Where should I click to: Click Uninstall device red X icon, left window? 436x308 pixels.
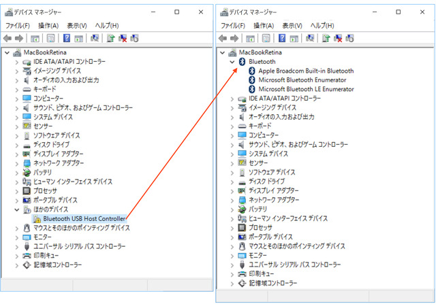(123, 38)
